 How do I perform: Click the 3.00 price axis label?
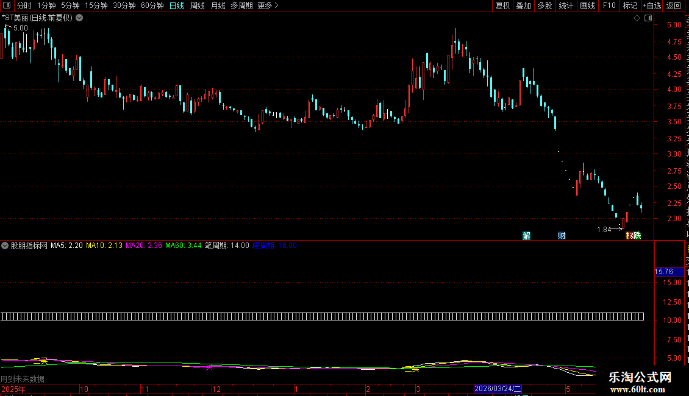tap(674, 154)
